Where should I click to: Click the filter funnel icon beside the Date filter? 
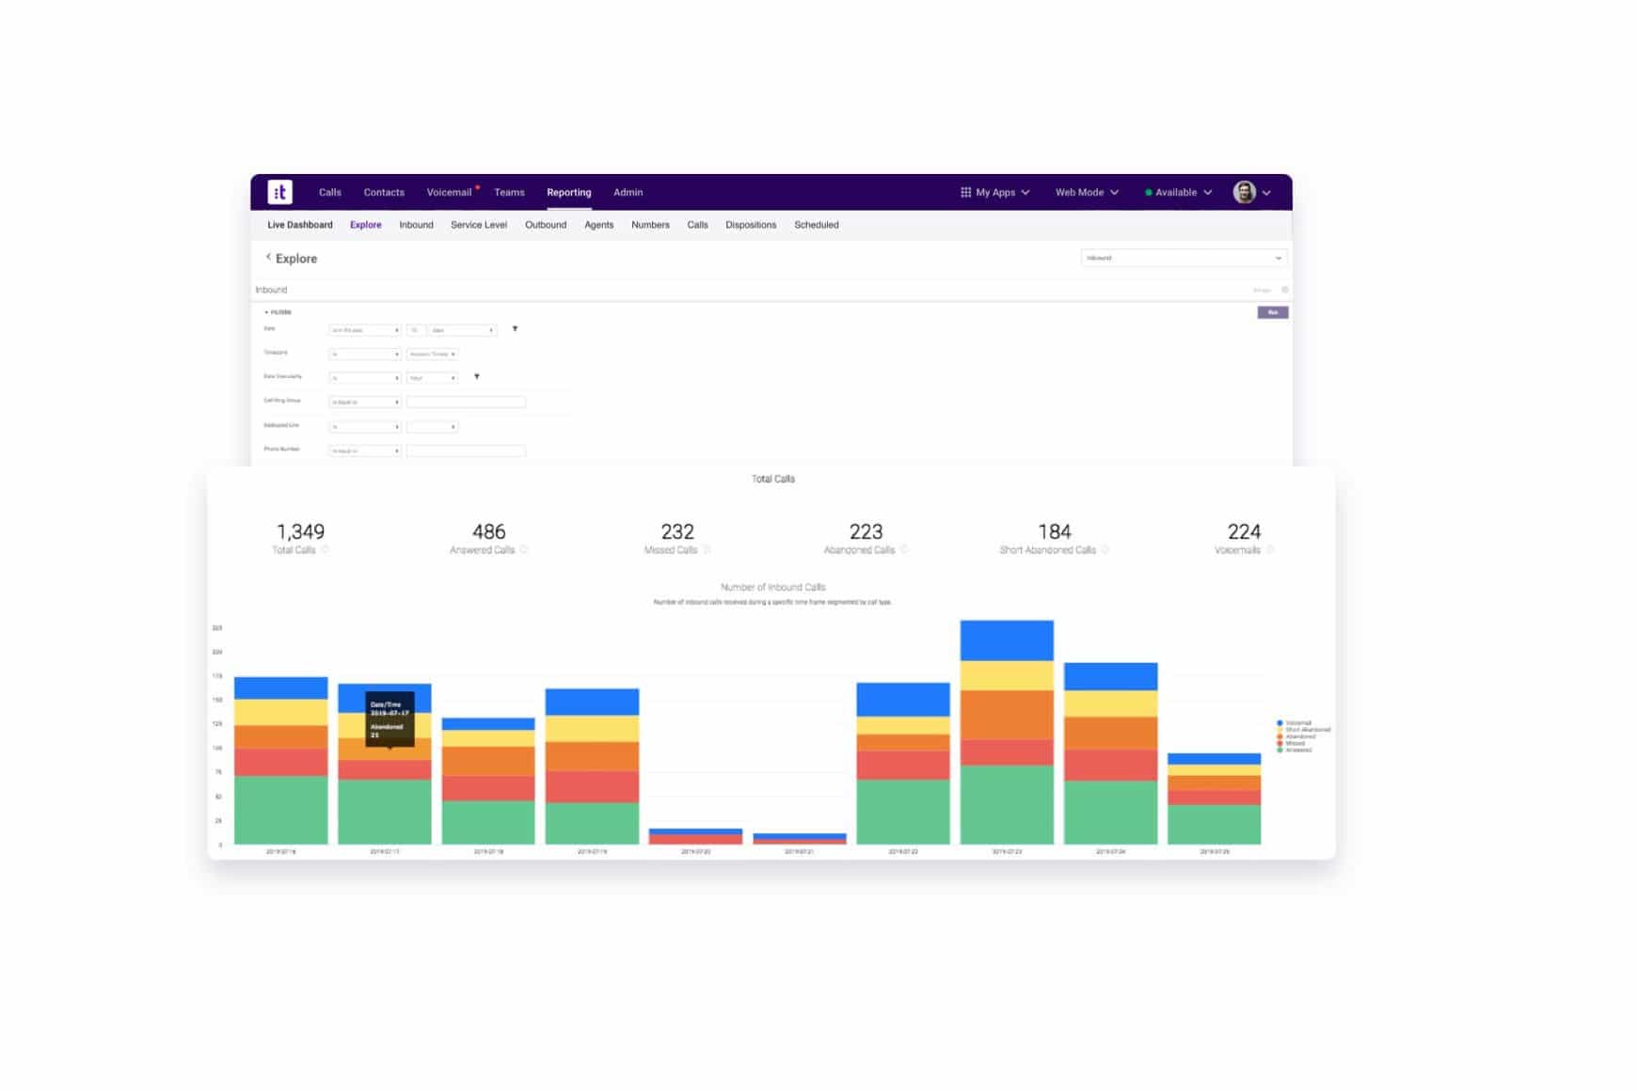(516, 329)
